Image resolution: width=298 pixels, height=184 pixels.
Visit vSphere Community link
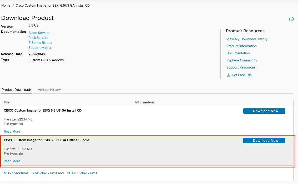coord(242,60)
